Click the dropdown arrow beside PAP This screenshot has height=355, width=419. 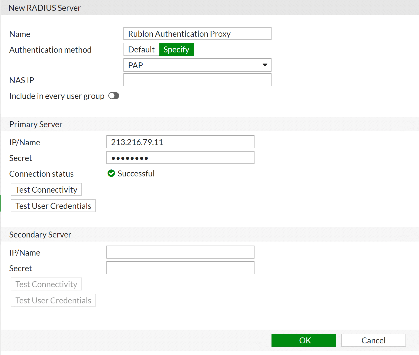tap(265, 65)
